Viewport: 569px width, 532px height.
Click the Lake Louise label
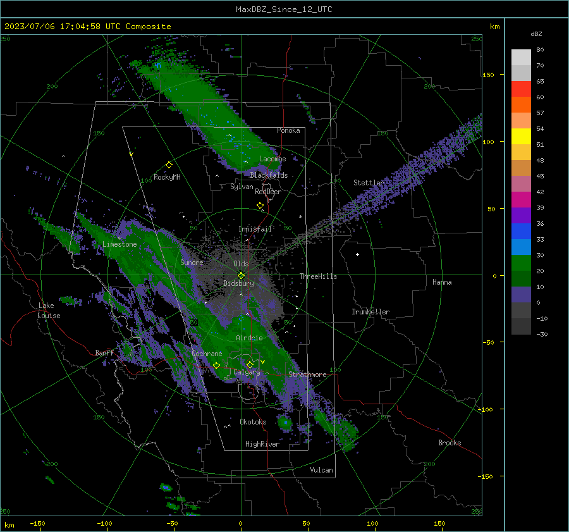coord(49,311)
